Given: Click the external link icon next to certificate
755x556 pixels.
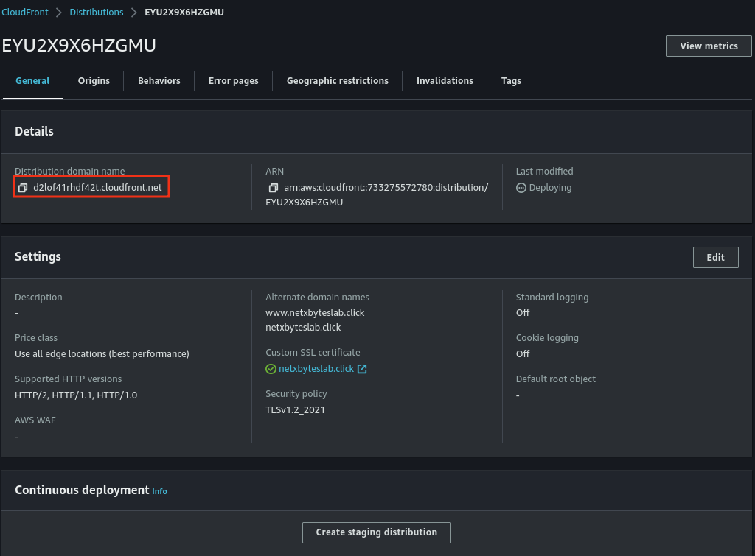Looking at the screenshot, I should (x=362, y=369).
